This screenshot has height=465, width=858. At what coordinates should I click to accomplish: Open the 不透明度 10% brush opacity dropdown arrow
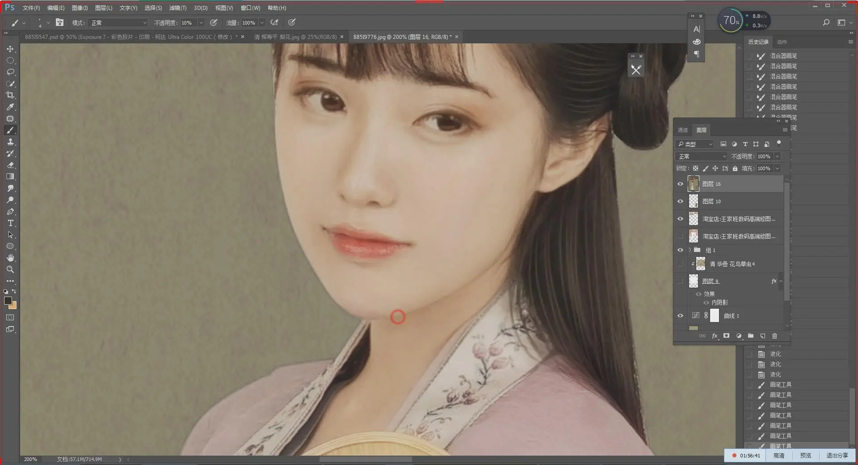click(x=201, y=23)
